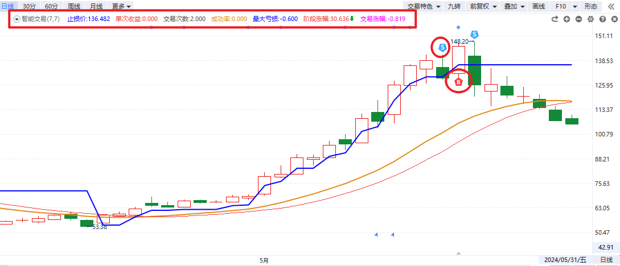This screenshot has height=266, width=620.
Task: Click the 日线 label at bottom right
Action: click(x=607, y=260)
